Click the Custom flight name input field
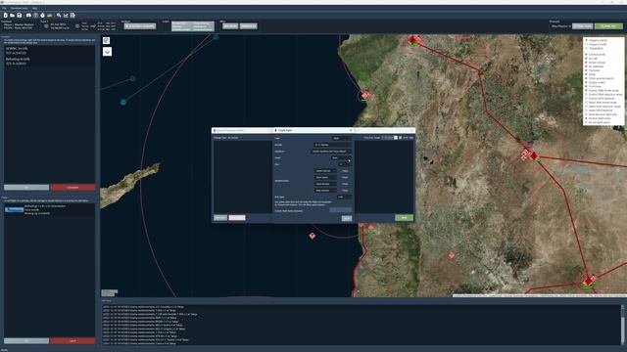This screenshot has width=627, height=352. pos(341,210)
